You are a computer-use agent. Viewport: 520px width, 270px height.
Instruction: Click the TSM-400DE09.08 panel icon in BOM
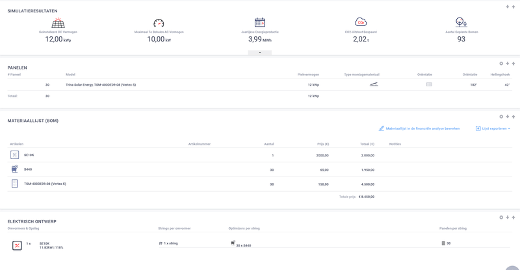point(14,184)
